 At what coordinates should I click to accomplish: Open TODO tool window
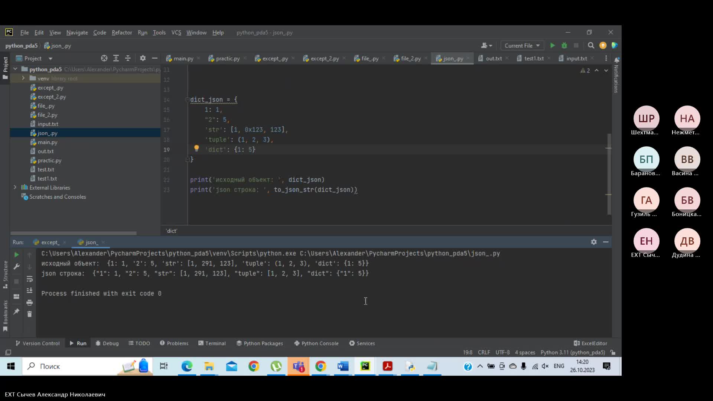pyautogui.click(x=139, y=343)
